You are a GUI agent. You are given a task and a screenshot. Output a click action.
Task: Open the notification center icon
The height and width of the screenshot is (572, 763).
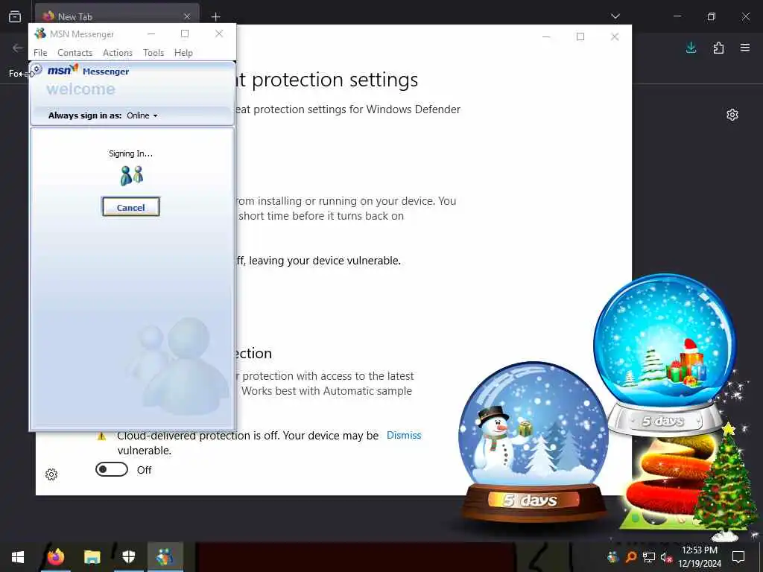pos(738,557)
